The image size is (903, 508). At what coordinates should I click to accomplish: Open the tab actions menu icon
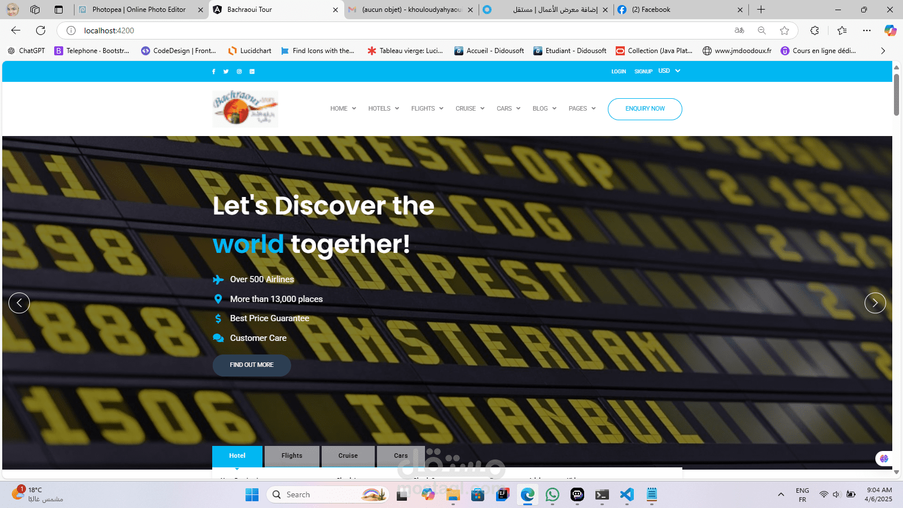click(x=59, y=10)
